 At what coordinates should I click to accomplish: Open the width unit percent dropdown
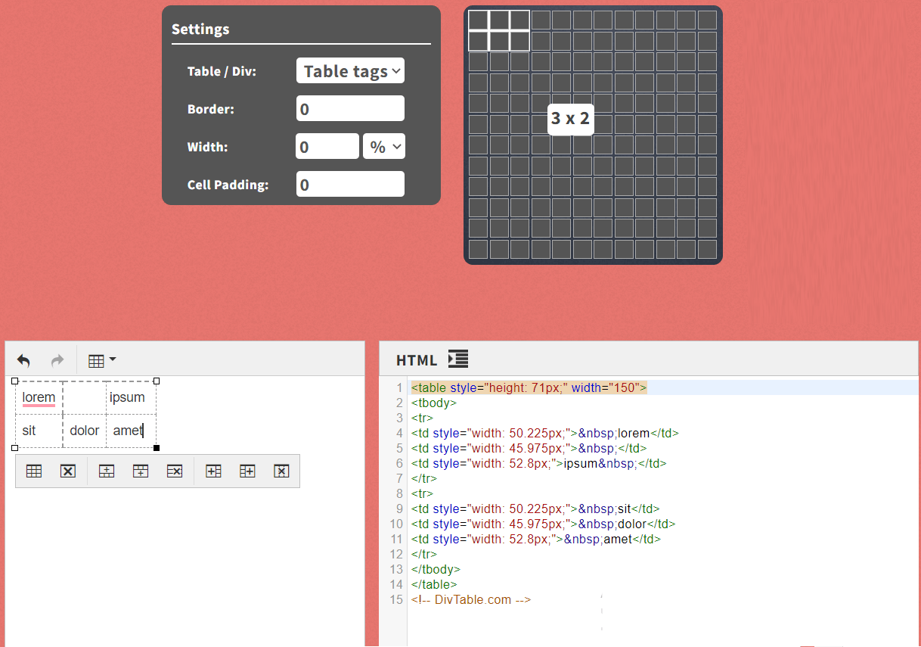click(x=383, y=146)
